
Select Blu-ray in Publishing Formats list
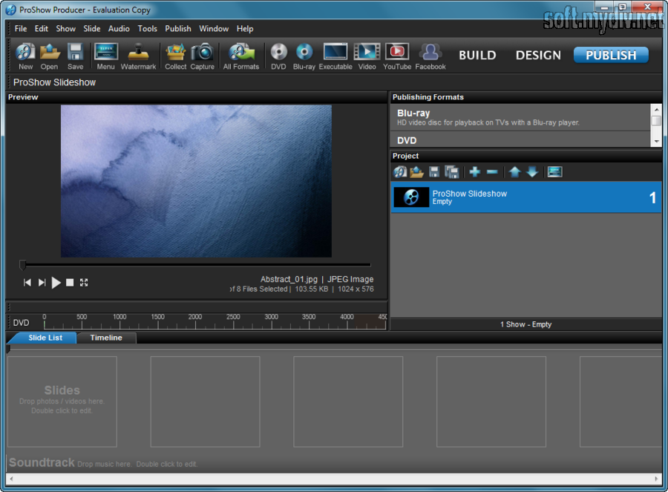520,117
